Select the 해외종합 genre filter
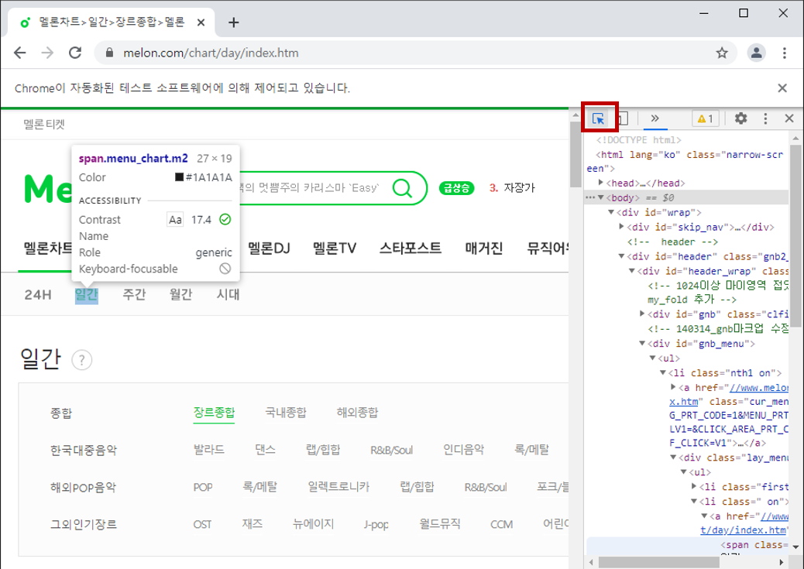Image resolution: width=804 pixels, height=569 pixels. (x=357, y=413)
